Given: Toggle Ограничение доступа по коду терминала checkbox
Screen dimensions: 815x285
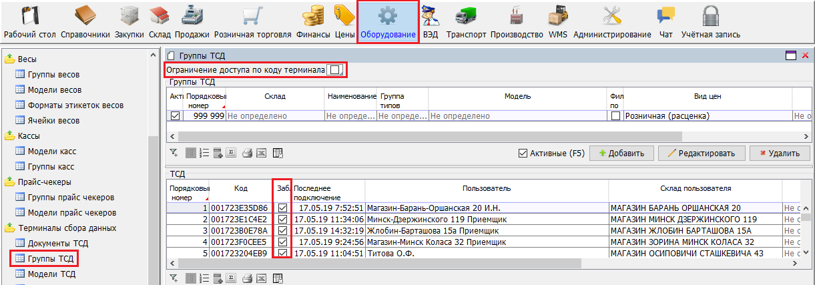Looking at the screenshot, I should [334, 70].
